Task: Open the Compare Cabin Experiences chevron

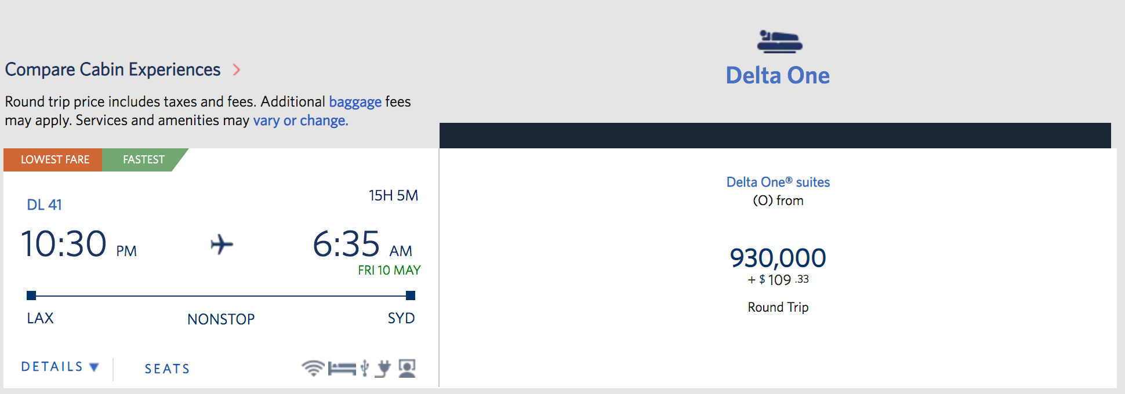Action: click(x=236, y=70)
